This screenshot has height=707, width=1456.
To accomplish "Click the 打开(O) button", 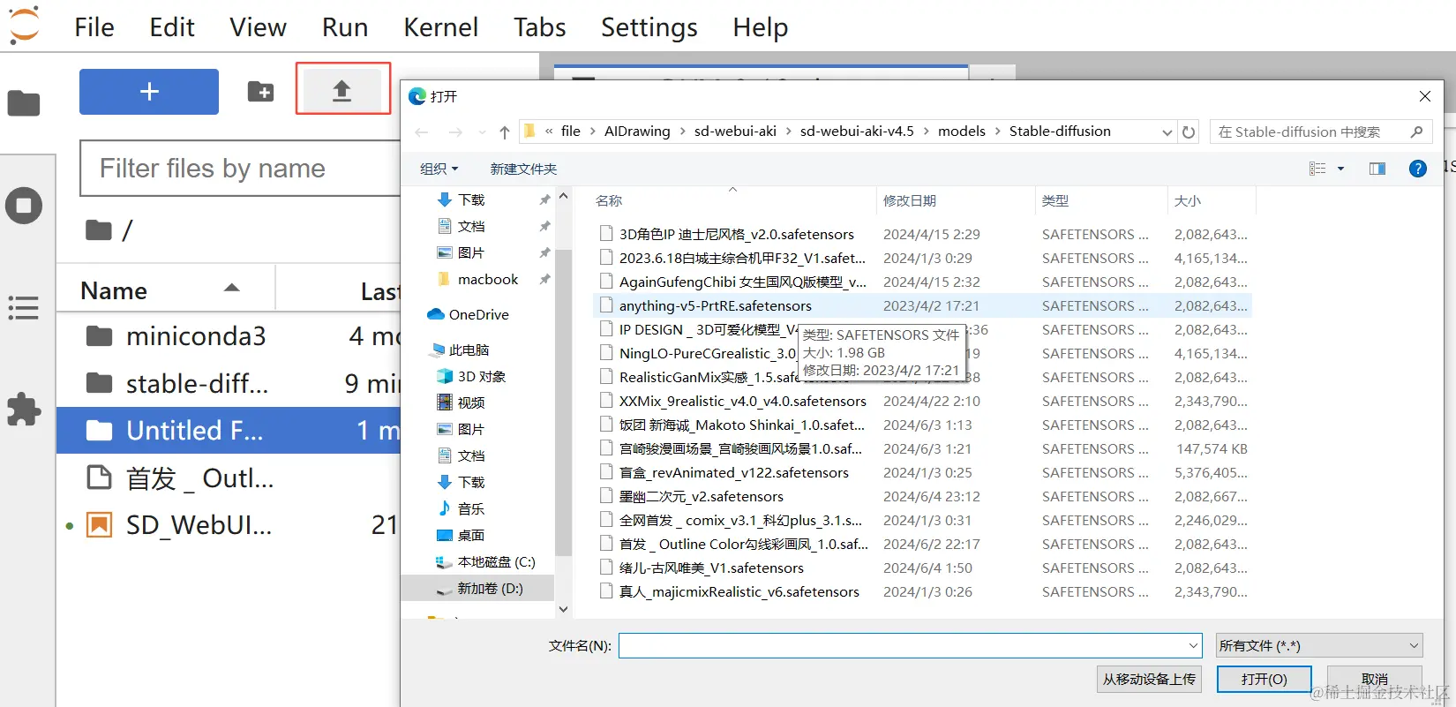I will pos(1264,679).
